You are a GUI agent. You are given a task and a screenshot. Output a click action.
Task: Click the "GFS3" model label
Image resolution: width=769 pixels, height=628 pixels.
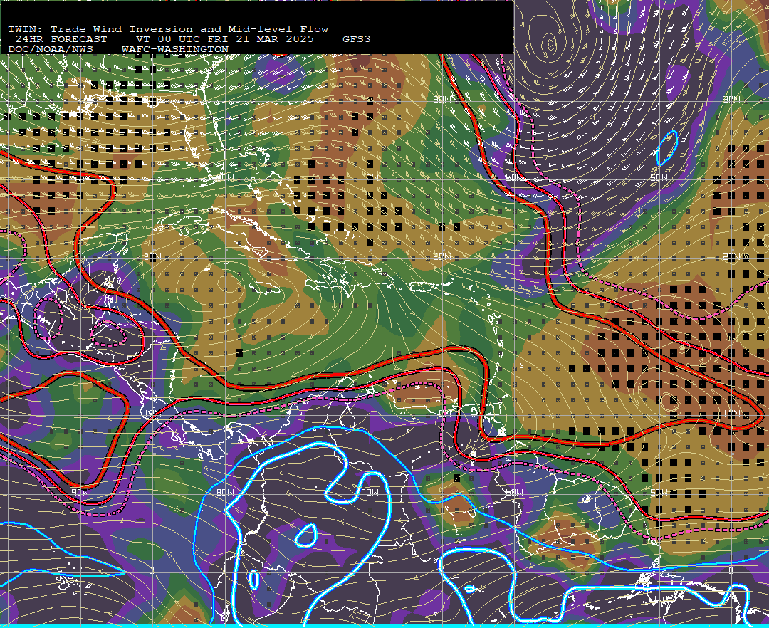(x=357, y=39)
